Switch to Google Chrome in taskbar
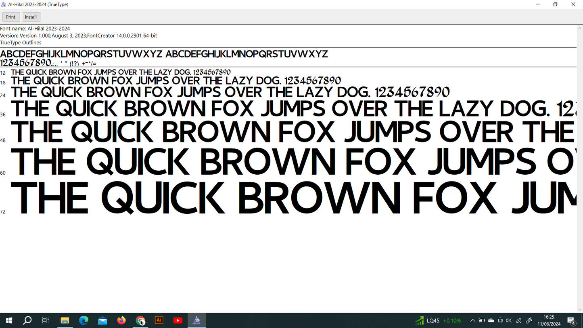 140,320
